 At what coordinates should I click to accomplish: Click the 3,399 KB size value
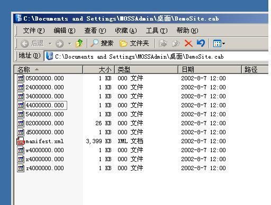coord(99,141)
